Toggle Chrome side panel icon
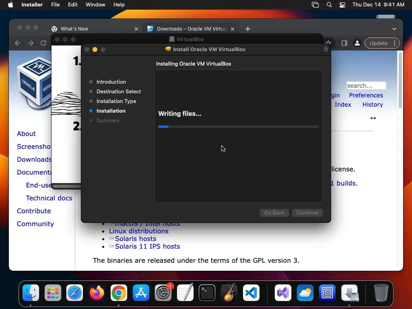This screenshot has height=309, width=412. click(344, 43)
